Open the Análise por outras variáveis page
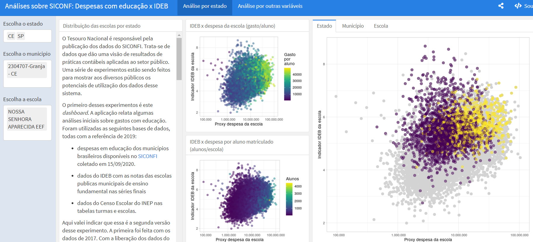 coord(270,6)
